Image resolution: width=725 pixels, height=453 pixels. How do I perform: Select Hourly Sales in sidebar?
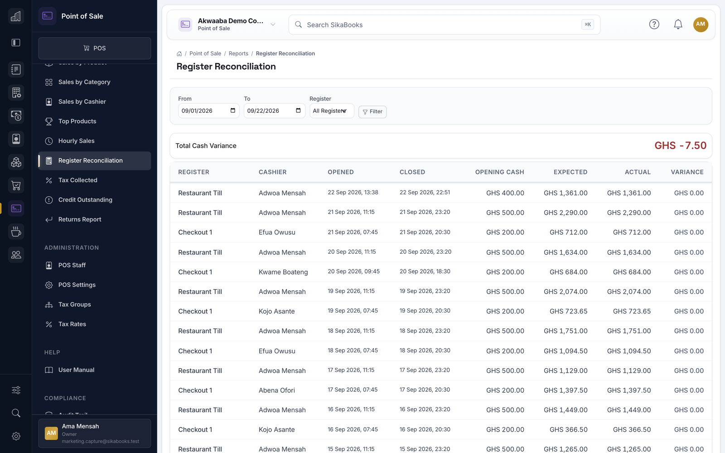click(94, 141)
